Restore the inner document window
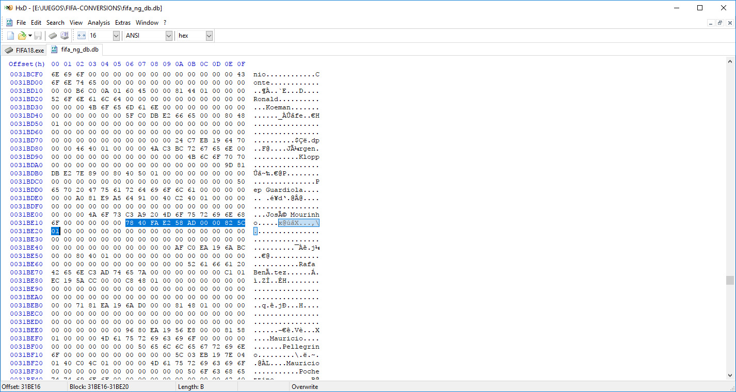This screenshot has height=392, width=736. pos(720,23)
